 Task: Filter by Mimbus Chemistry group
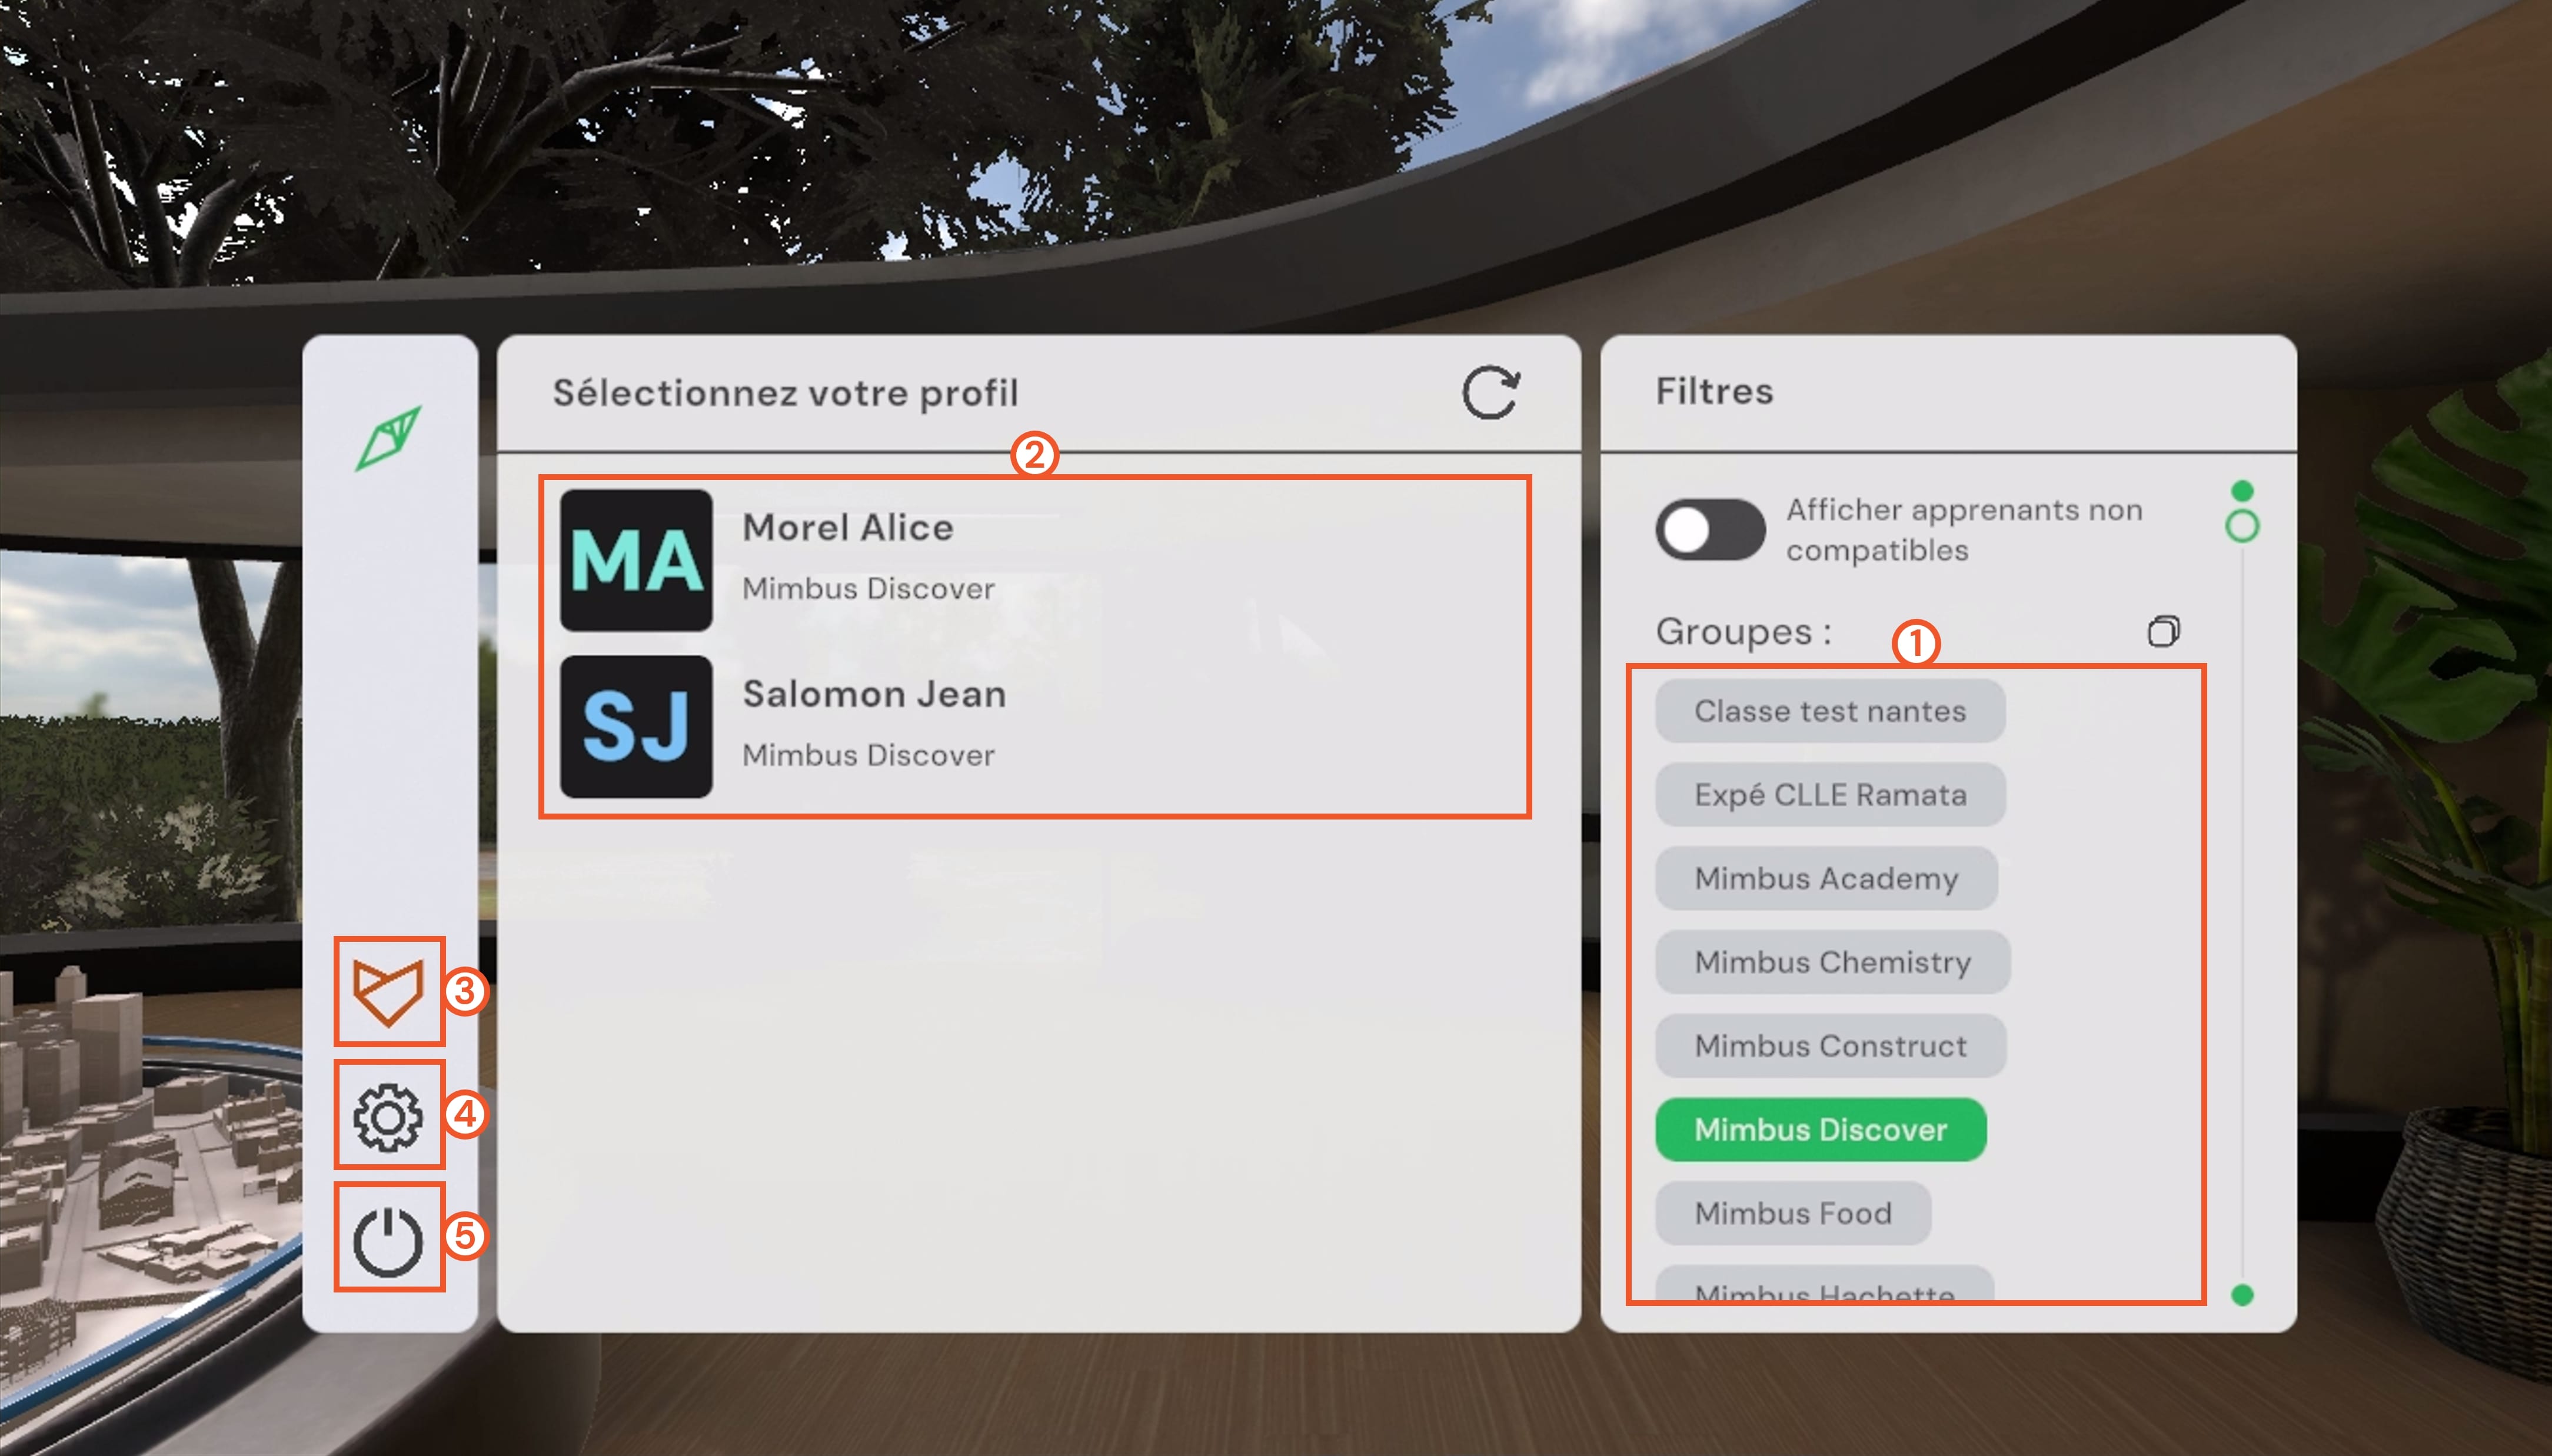coord(1832,962)
